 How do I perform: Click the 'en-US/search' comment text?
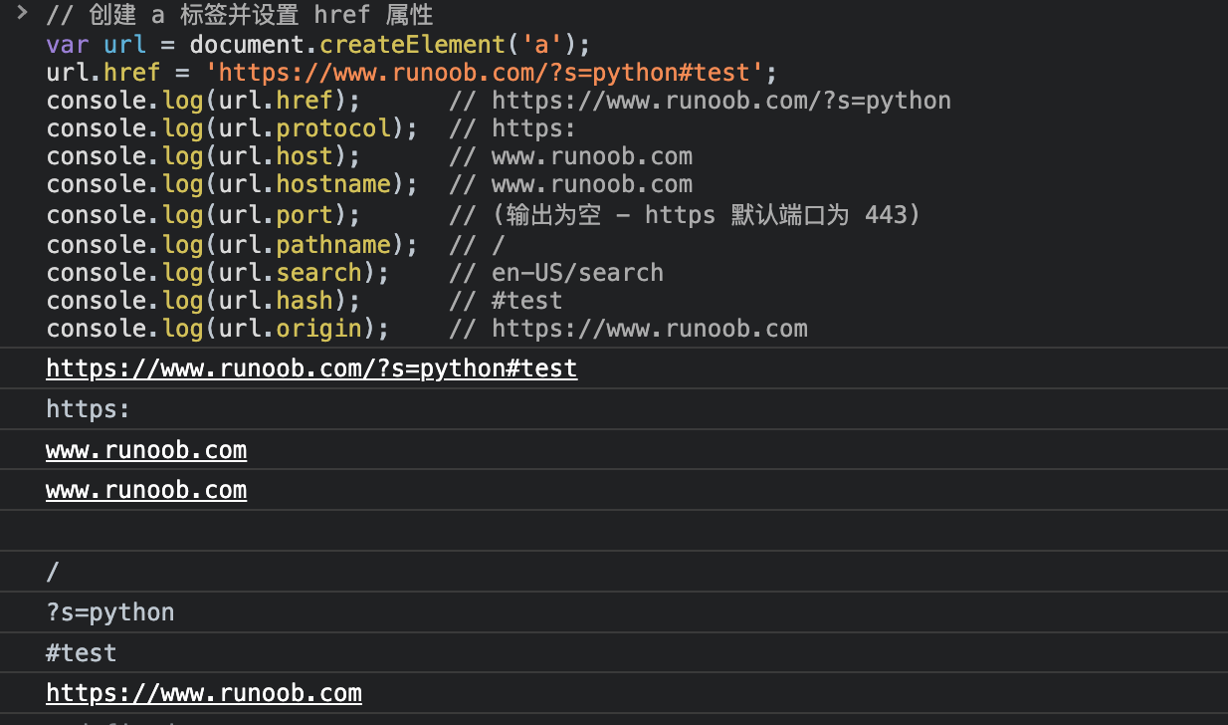pos(577,273)
